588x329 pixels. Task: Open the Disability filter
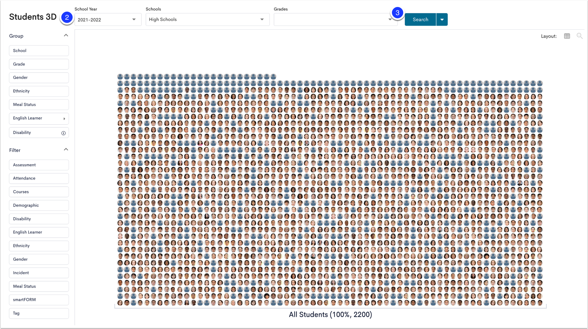point(39,219)
